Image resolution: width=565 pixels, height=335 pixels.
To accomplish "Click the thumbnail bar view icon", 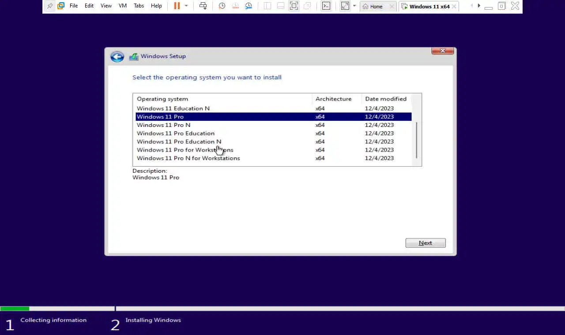I will 281,6.
